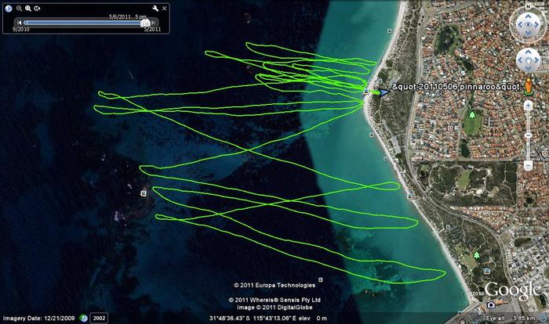Step time slider forward to end
The height and width of the screenshot is (324, 549).
point(155,22)
